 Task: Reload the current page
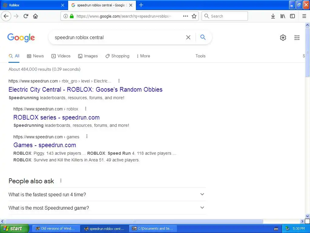(x=26, y=16)
